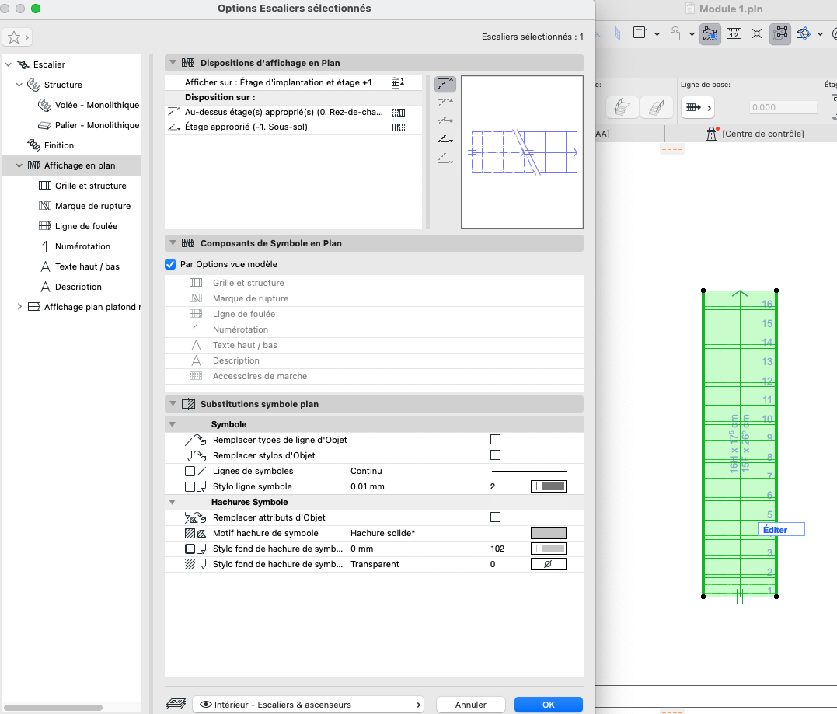
Task: Click the ruler measure icon in background toolbar
Action: (x=734, y=33)
